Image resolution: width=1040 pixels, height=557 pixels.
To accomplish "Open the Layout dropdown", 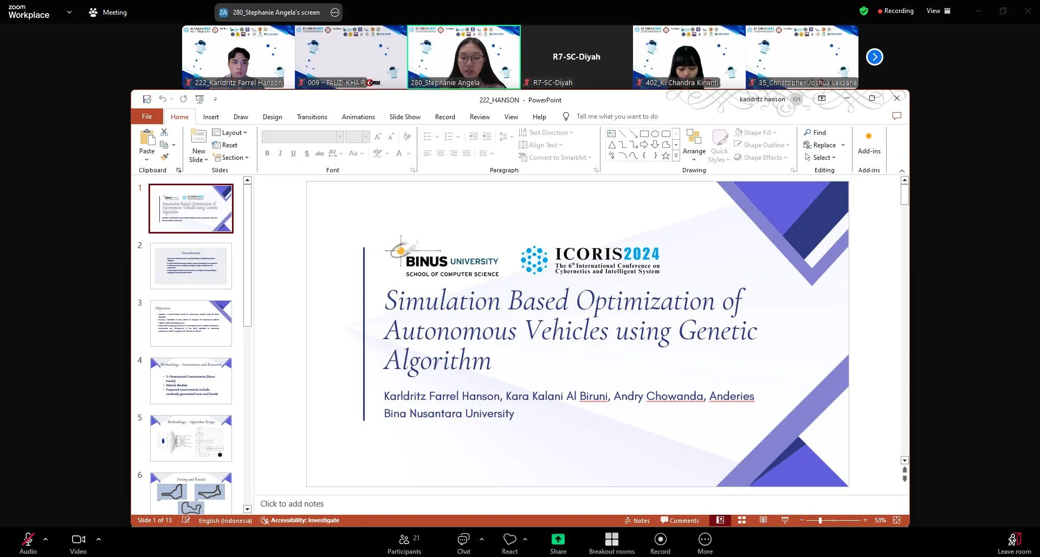I will pyautogui.click(x=230, y=133).
